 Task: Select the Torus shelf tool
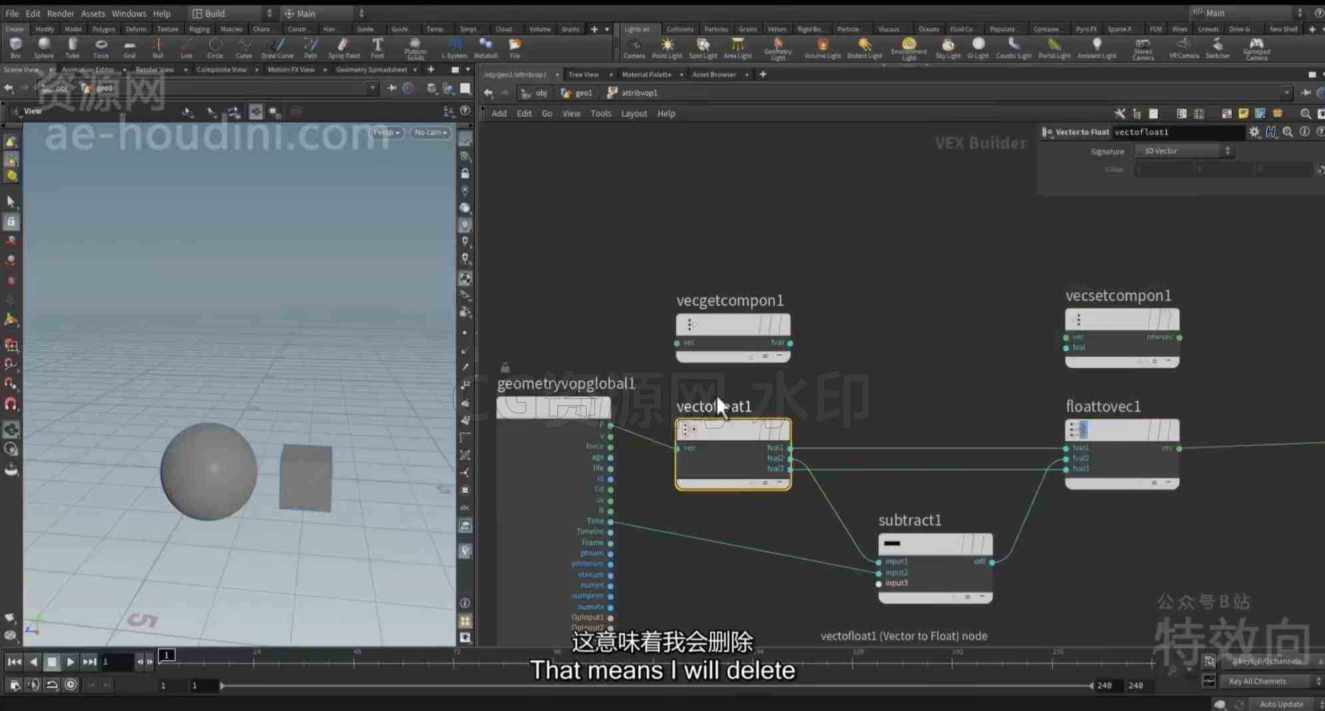point(101,47)
